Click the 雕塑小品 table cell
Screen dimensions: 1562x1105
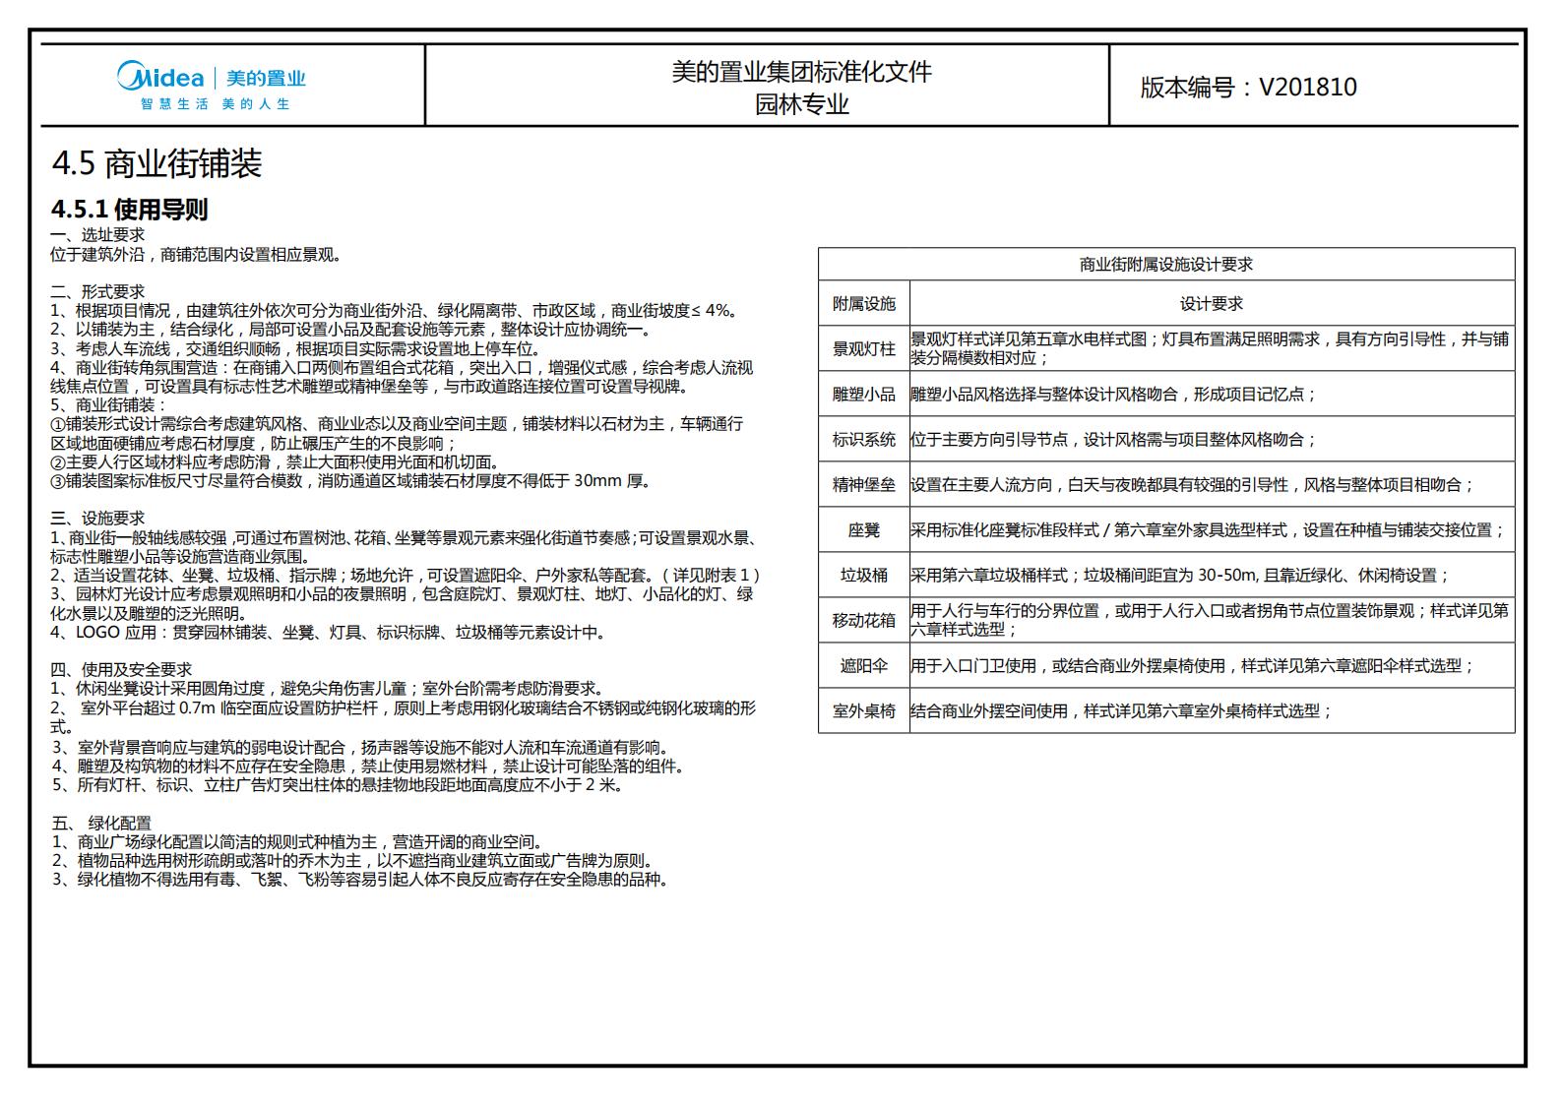point(864,395)
